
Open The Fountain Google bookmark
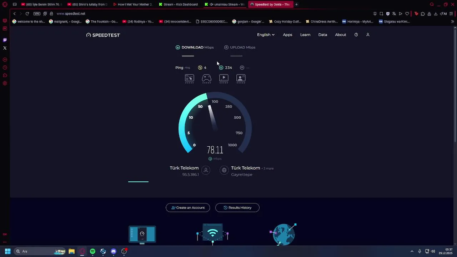(102, 21)
